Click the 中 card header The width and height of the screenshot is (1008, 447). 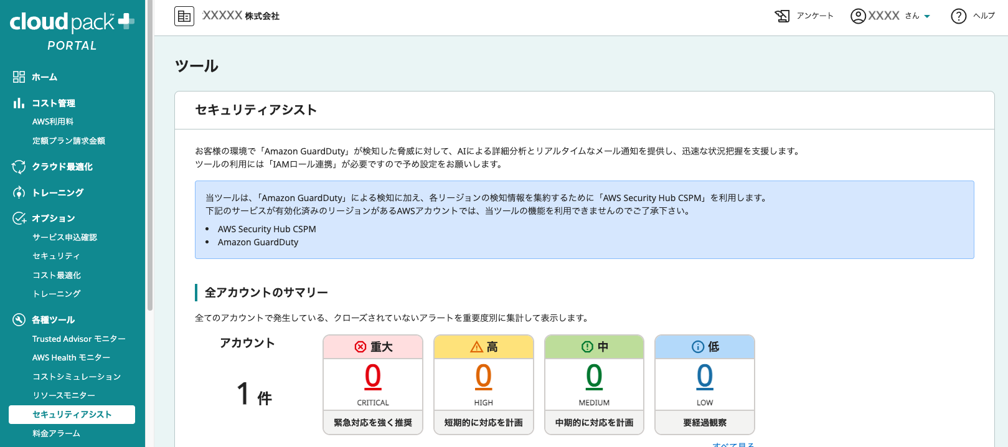pyautogui.click(x=595, y=347)
